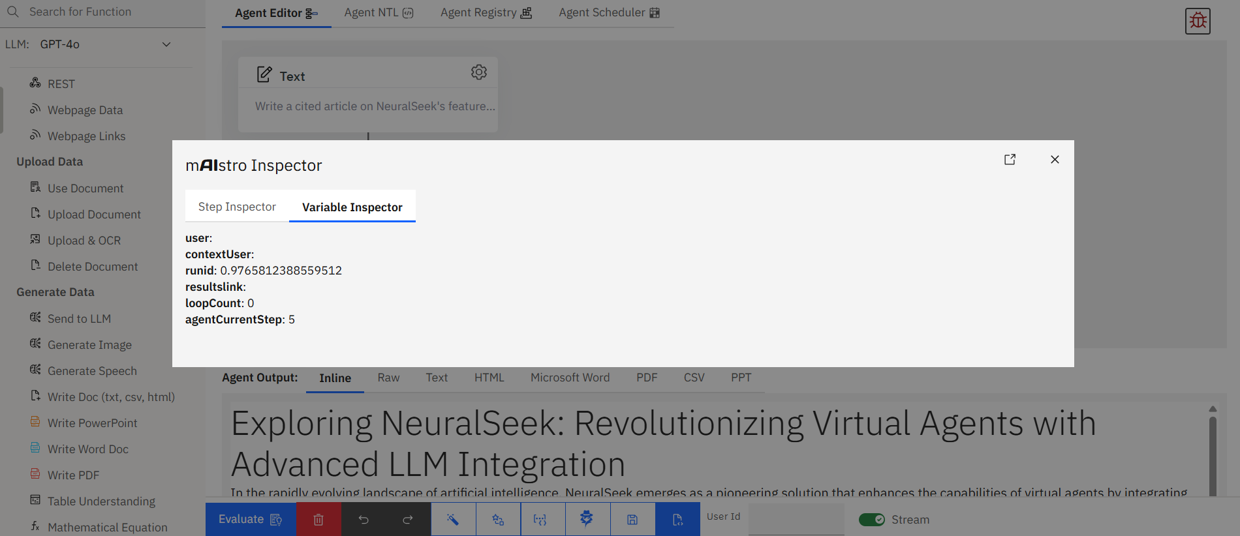1240x536 pixels.
Task: Open the Agent Scheduler tab
Action: pos(610,13)
